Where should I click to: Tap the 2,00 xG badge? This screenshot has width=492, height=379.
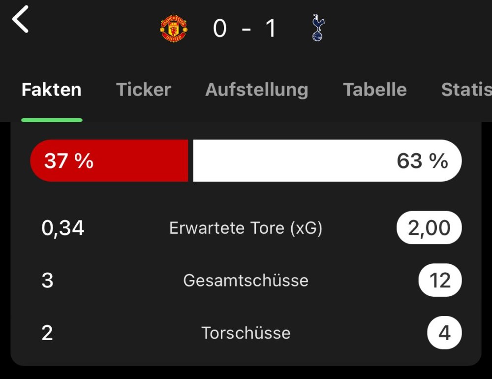pos(429,228)
